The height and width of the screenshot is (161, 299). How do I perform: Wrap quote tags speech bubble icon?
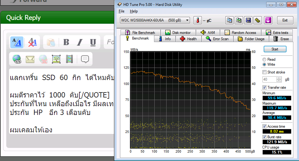(x=85, y=59)
